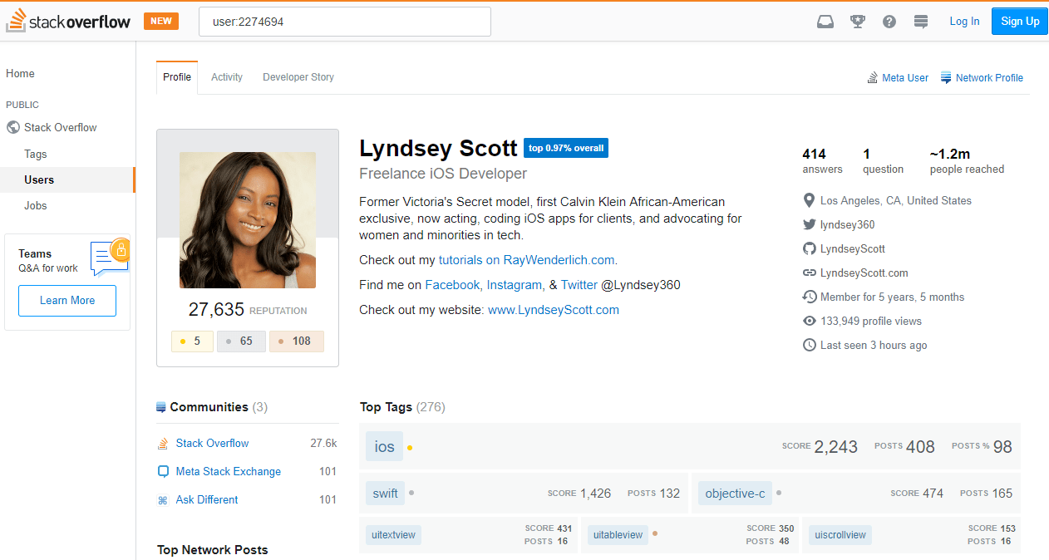The height and width of the screenshot is (560, 1049).
Task: Open the uitableview tag
Action: tap(618, 535)
